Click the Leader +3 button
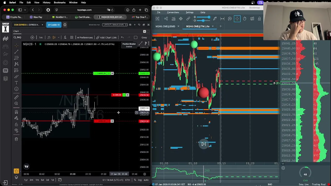Image resolution: width=331 pixels, height=186 pixels. 54,25
